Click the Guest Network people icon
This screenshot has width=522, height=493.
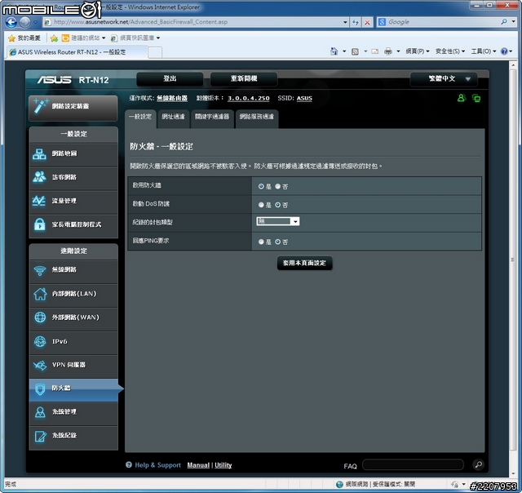pos(39,177)
